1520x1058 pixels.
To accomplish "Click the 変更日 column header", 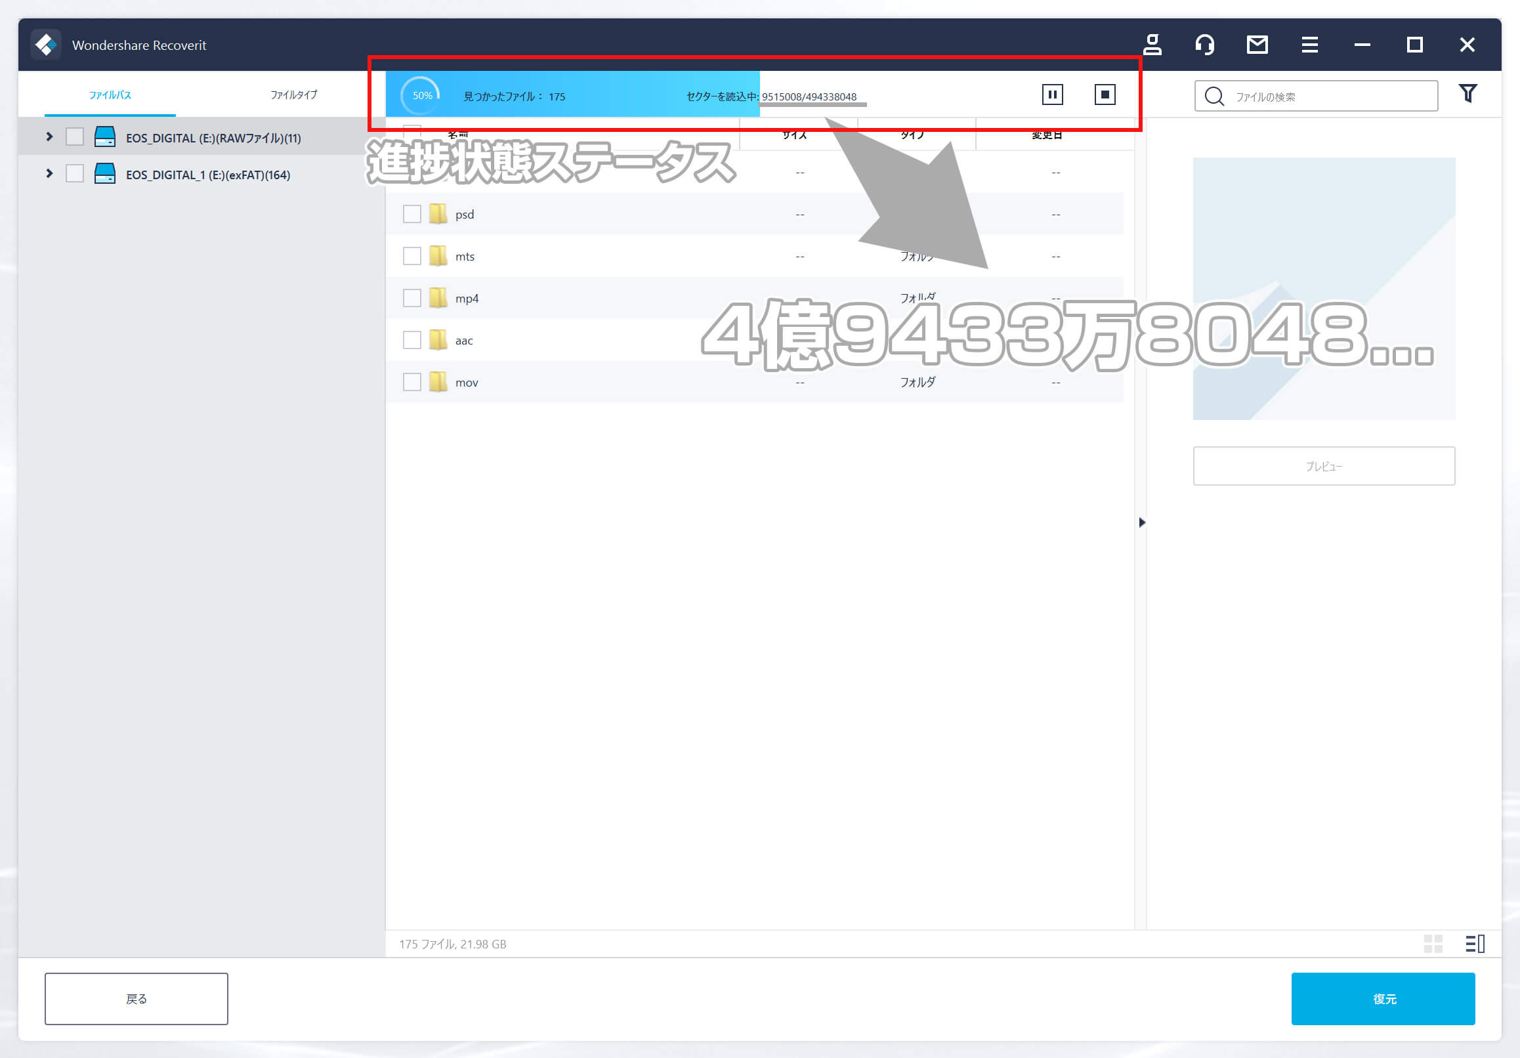I will coord(1047,135).
